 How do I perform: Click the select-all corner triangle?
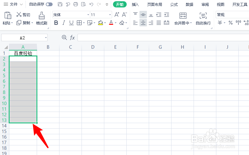6,47
